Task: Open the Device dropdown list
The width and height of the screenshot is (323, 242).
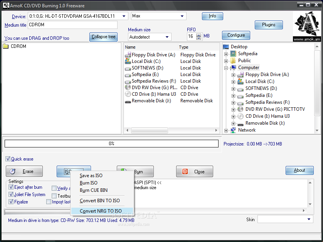Action: point(124,16)
